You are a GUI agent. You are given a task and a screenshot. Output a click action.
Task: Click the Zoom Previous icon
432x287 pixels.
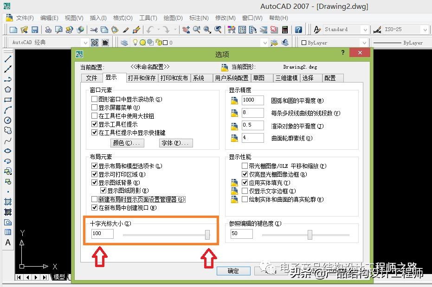[218, 30]
